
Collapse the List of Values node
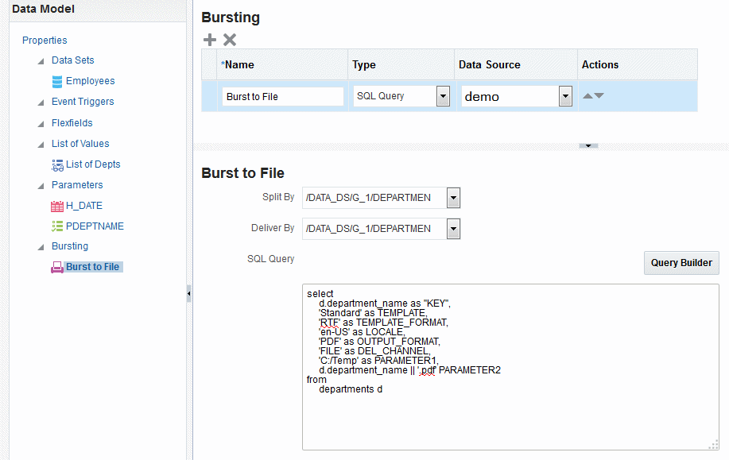[41, 145]
